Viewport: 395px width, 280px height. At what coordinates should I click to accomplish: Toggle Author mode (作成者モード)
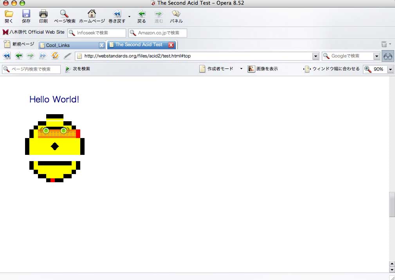click(x=216, y=69)
